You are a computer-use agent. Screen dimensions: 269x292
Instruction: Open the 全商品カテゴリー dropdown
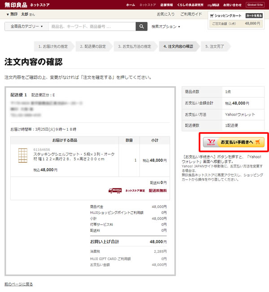(26, 27)
